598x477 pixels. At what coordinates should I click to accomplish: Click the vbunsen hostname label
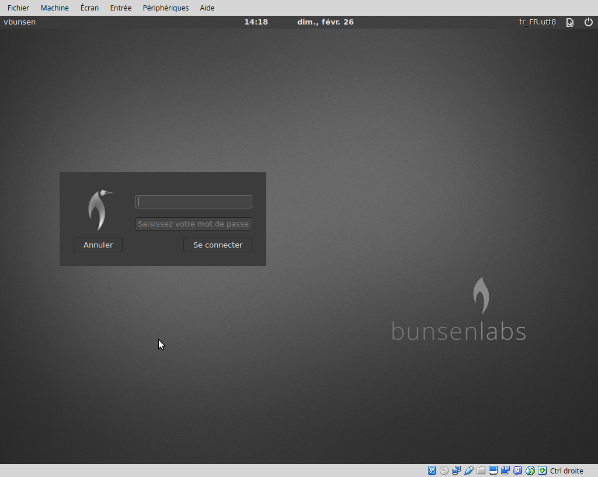click(20, 22)
